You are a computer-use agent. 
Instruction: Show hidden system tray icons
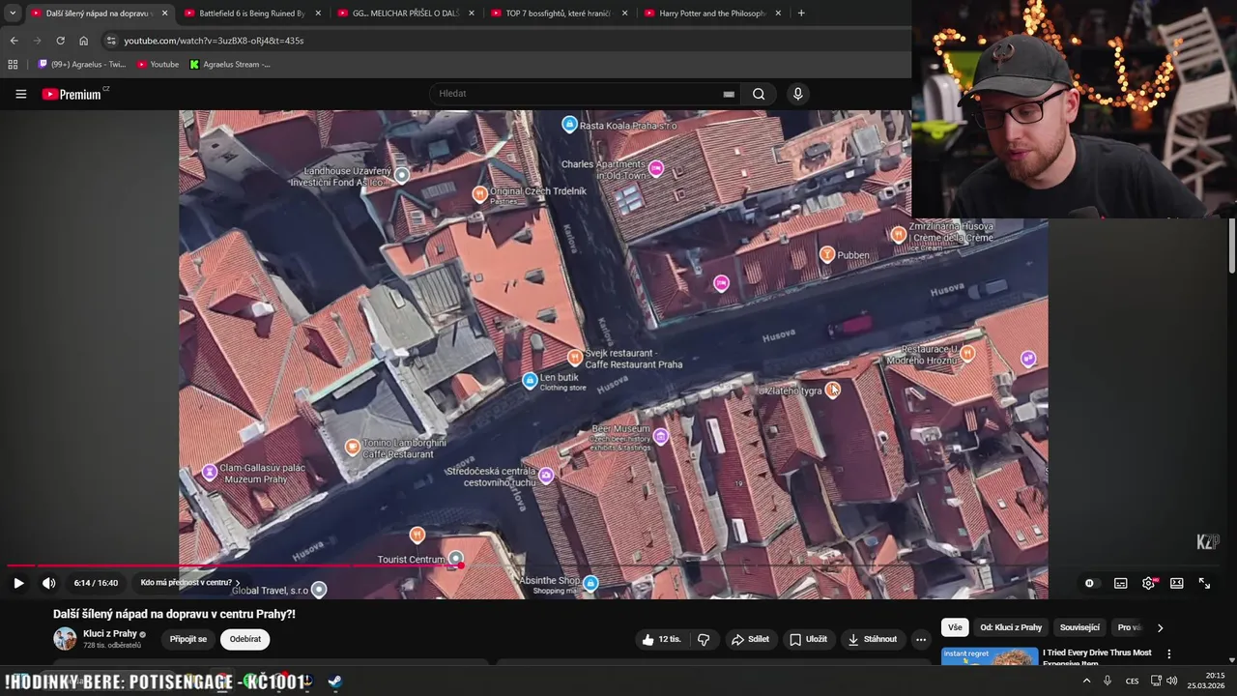point(1086,681)
